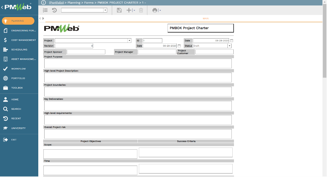Click the Recent history icon
The height and width of the screenshot is (177, 330).
coord(5,118)
